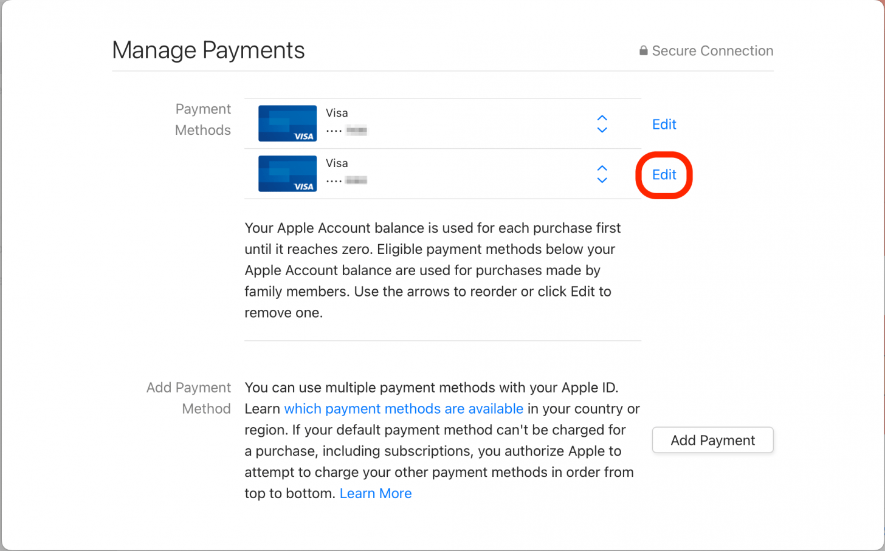Click the Add Payment button
The height and width of the screenshot is (551, 885).
(x=712, y=440)
